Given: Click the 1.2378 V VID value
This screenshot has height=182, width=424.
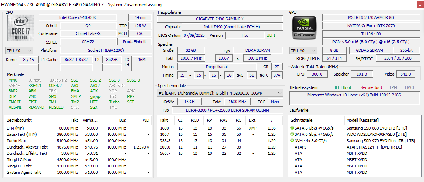Looking at the screenshot, I should coord(141,147).
